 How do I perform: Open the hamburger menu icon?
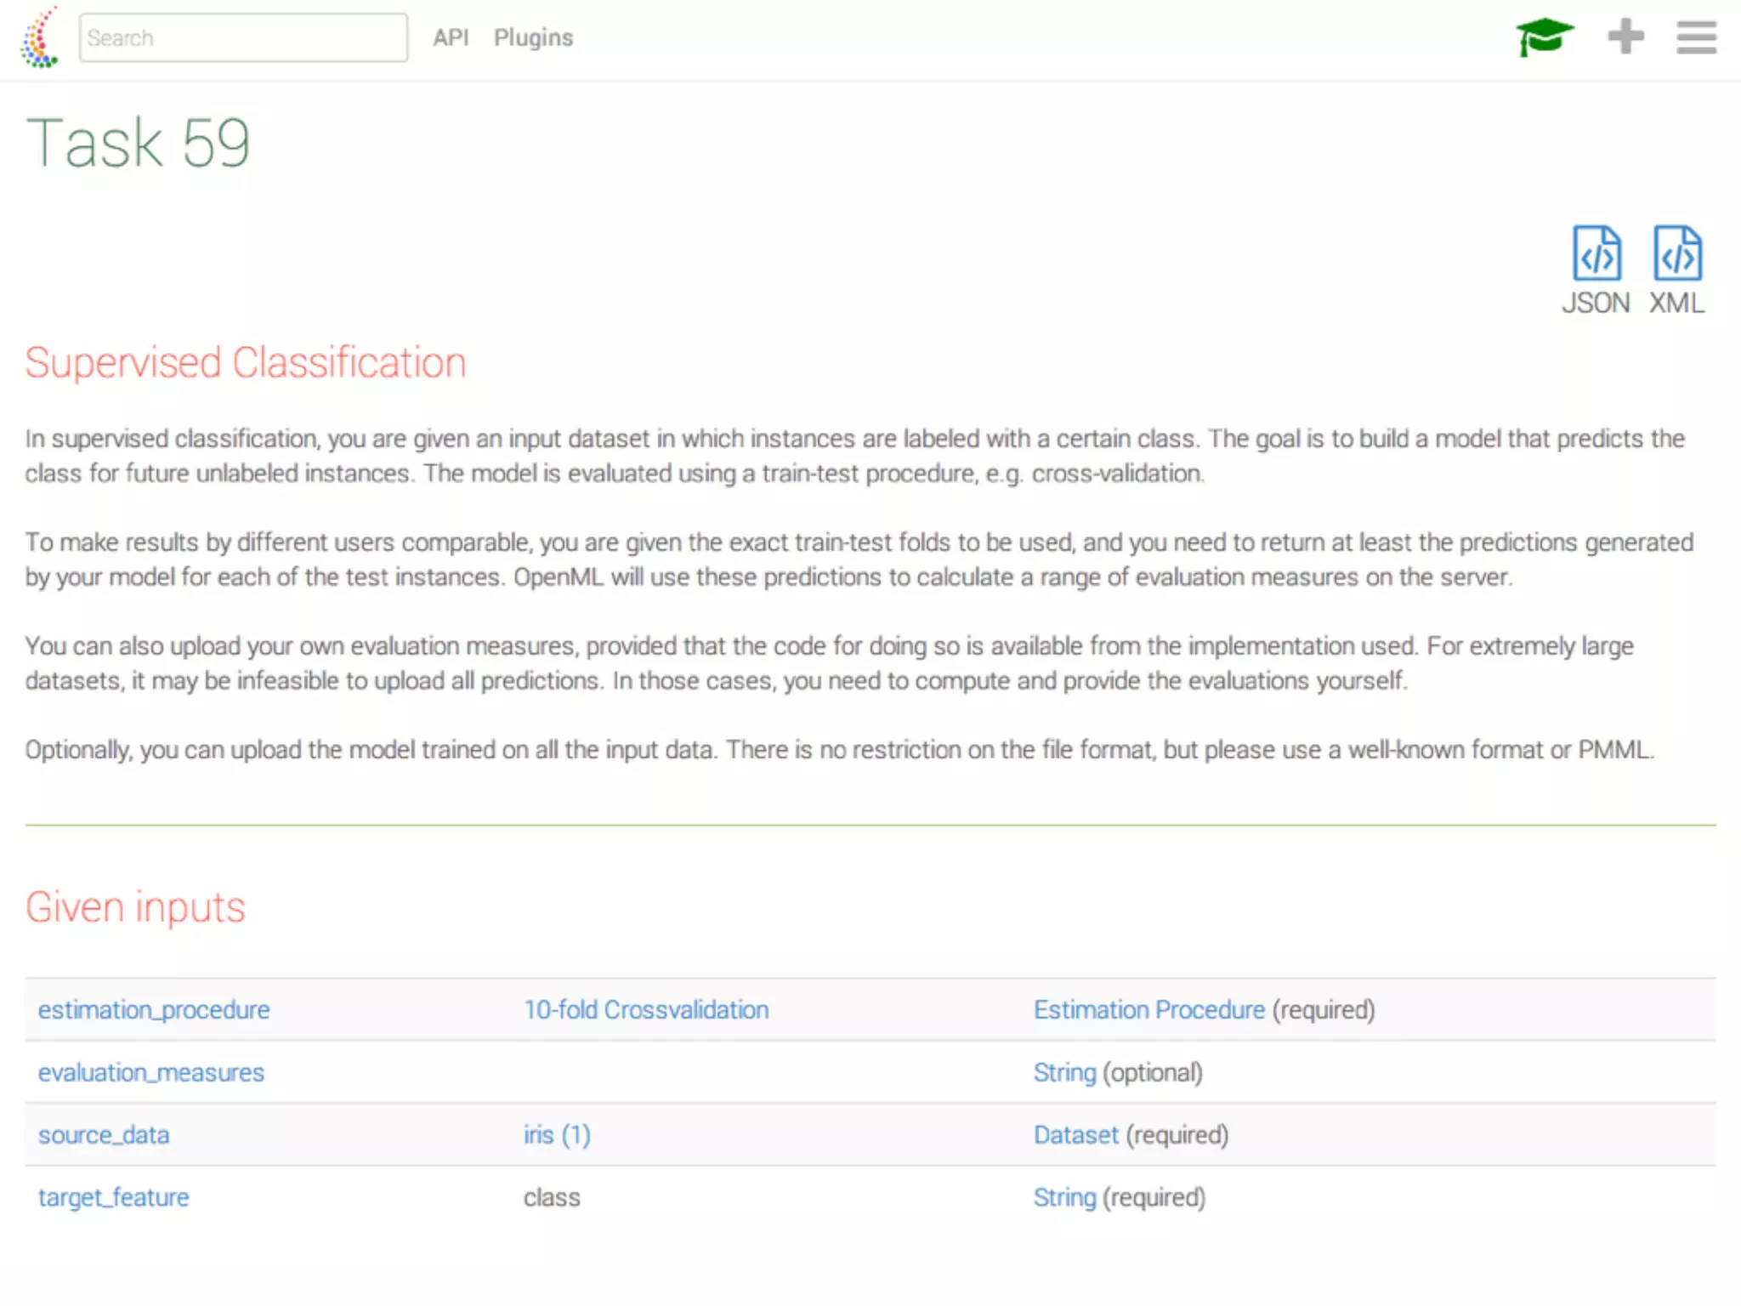pyautogui.click(x=1696, y=37)
